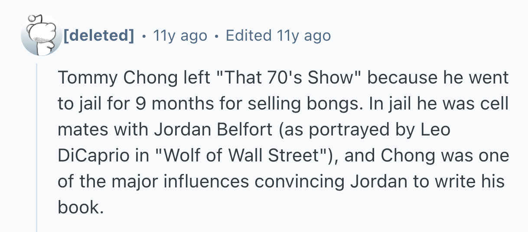Viewport: 528px width, 232px height.
Task: Click the "Edited 11y ago" label
Action: coord(278,35)
